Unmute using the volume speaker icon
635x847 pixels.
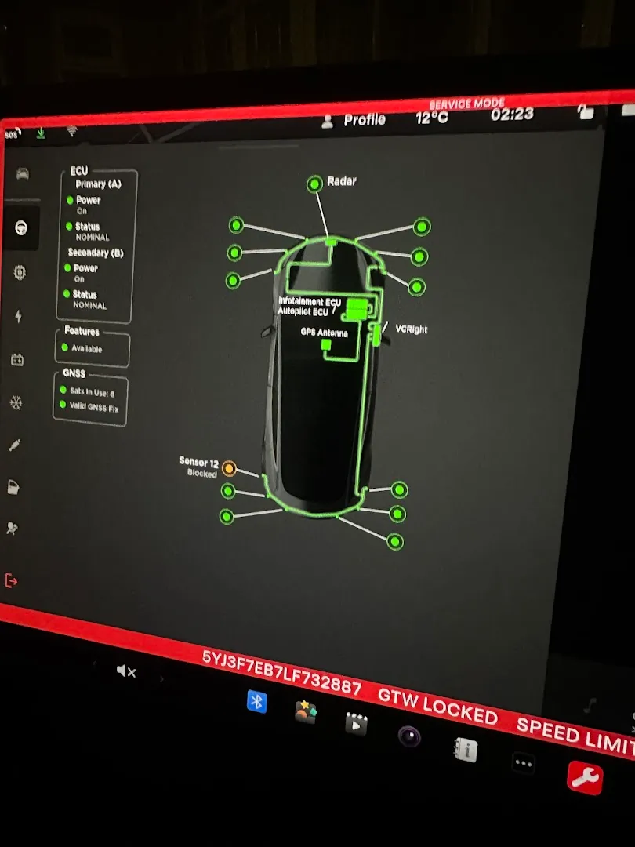click(125, 671)
